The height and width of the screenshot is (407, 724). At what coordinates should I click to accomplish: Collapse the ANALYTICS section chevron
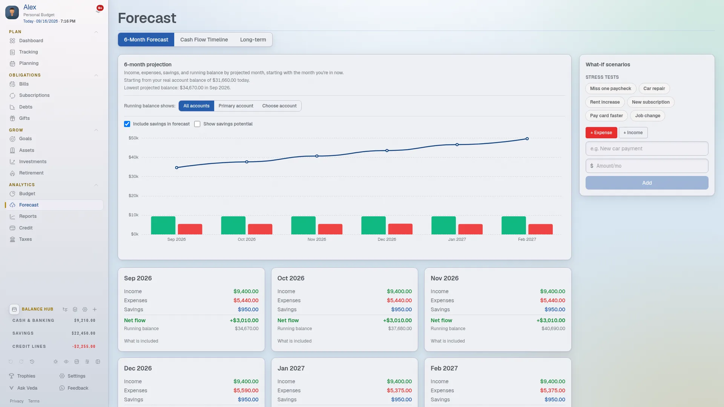pyautogui.click(x=96, y=185)
